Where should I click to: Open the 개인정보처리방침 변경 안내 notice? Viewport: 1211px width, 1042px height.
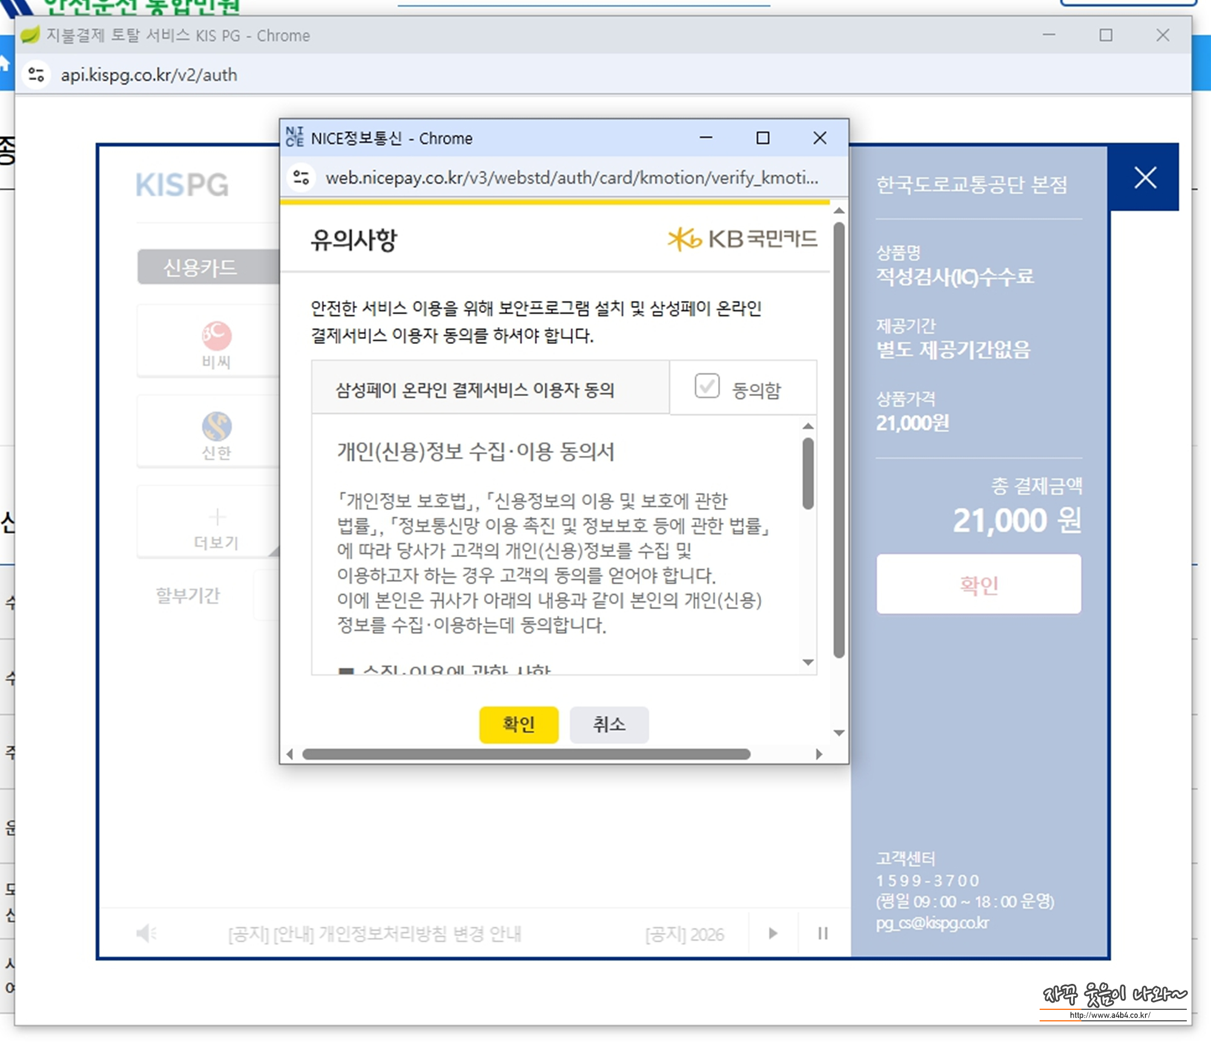375,934
